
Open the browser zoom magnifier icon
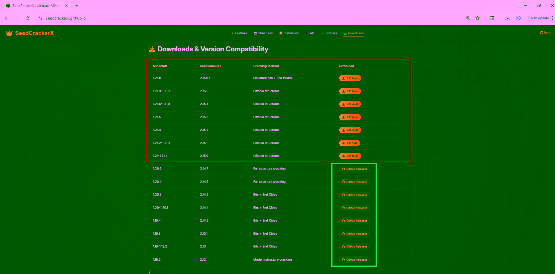coord(468,18)
